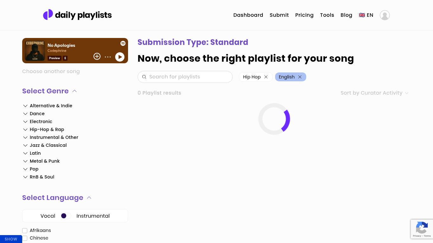Open the user profile avatar

coord(385,15)
